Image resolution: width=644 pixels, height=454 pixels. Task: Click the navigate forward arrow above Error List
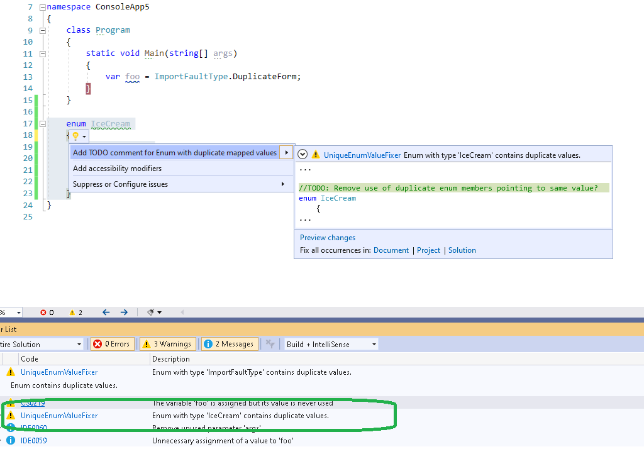(x=123, y=312)
